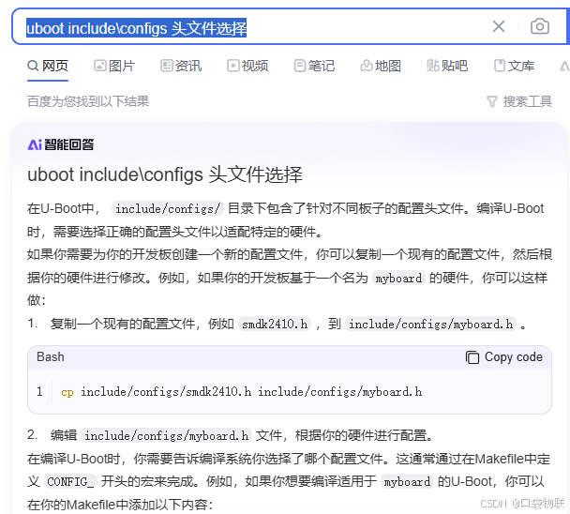Click the copy icon in the Bash block
Image resolution: width=570 pixels, height=514 pixels.
click(472, 357)
